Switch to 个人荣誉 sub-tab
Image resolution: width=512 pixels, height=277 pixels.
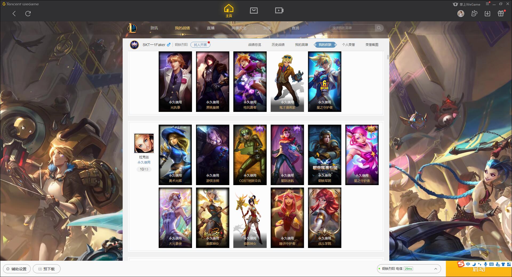(349, 45)
